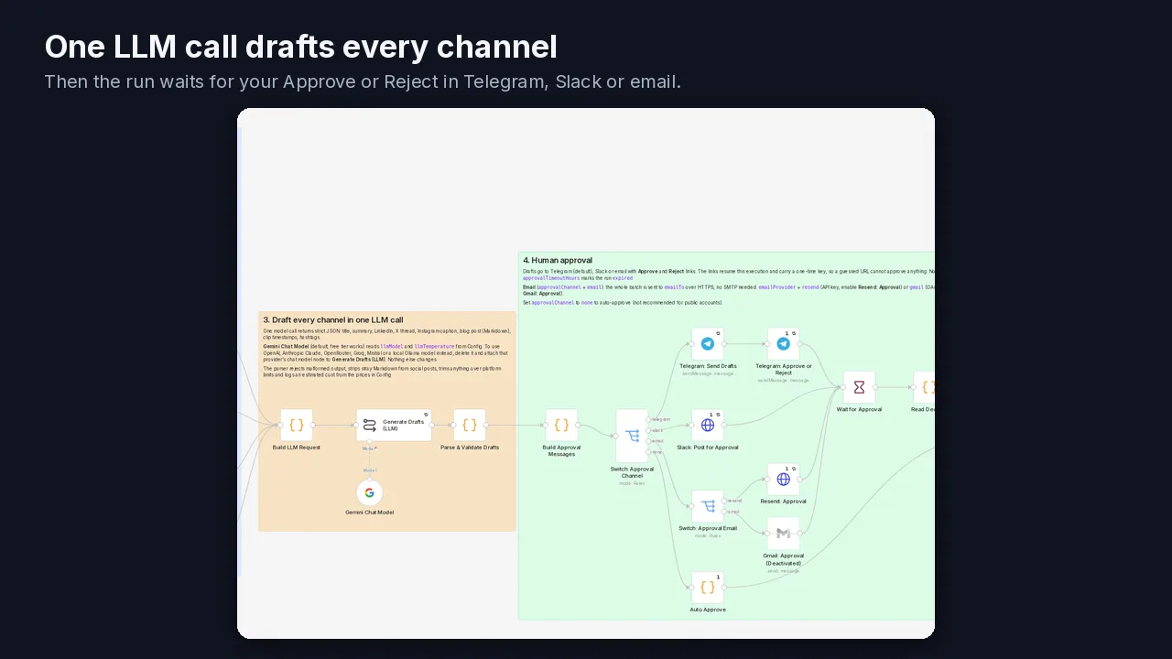The image size is (1172, 659).
Task: Click the 'Switch: Approval Channel' label text
Action: coord(632,472)
